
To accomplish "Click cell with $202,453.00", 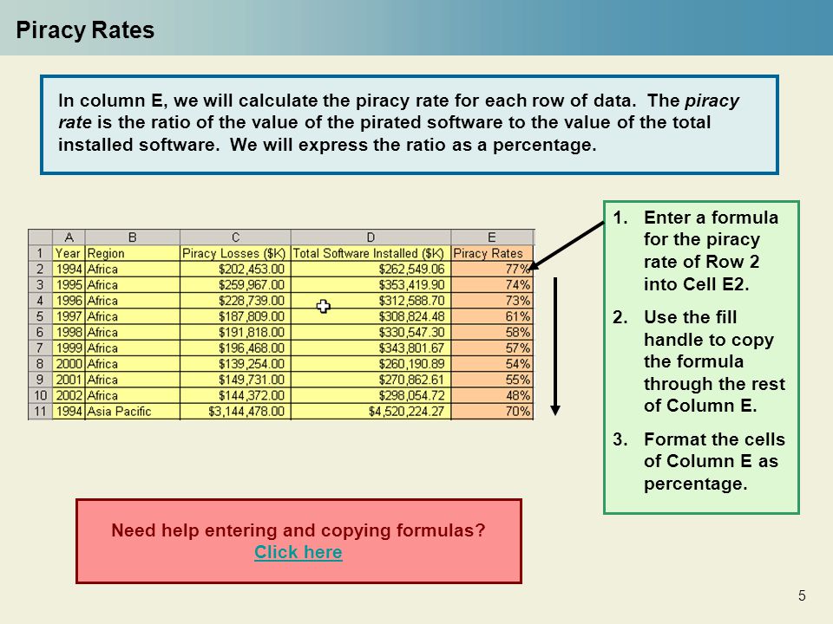I will (x=235, y=269).
